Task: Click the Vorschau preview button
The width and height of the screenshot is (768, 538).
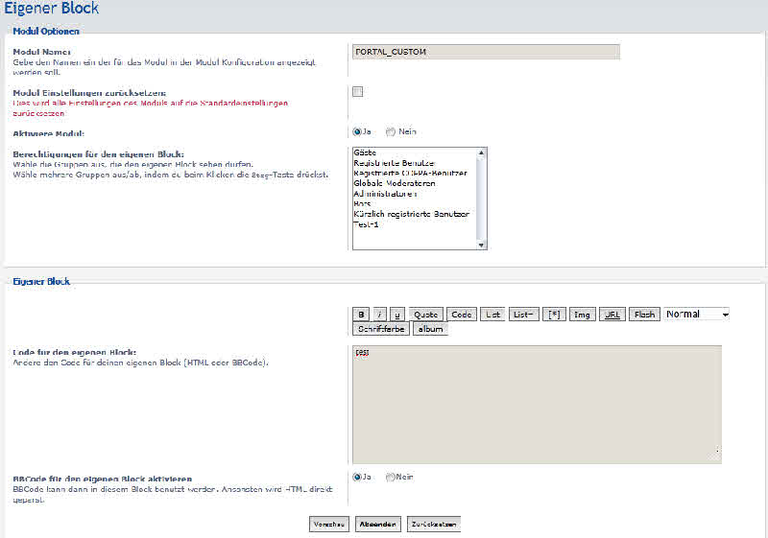Action: 328,525
